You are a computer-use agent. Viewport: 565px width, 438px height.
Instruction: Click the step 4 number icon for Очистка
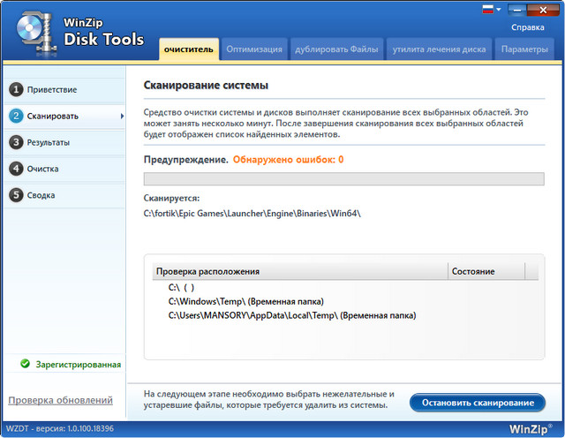pos(15,169)
